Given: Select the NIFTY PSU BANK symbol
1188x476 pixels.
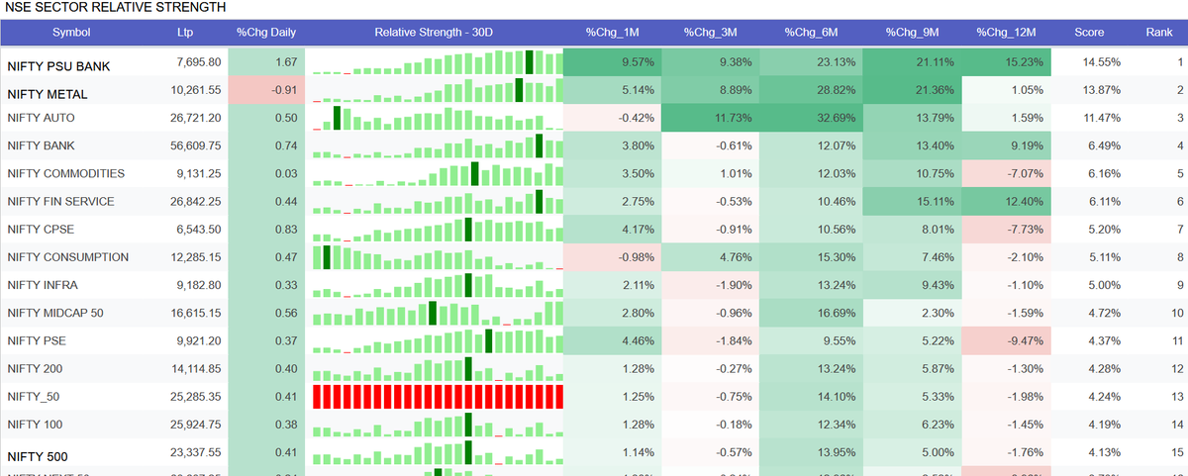Looking at the screenshot, I should (x=58, y=65).
